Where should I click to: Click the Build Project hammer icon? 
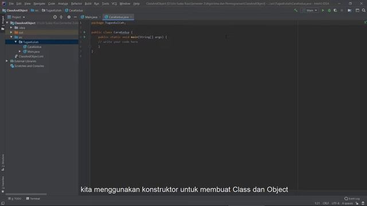tap(296, 10)
